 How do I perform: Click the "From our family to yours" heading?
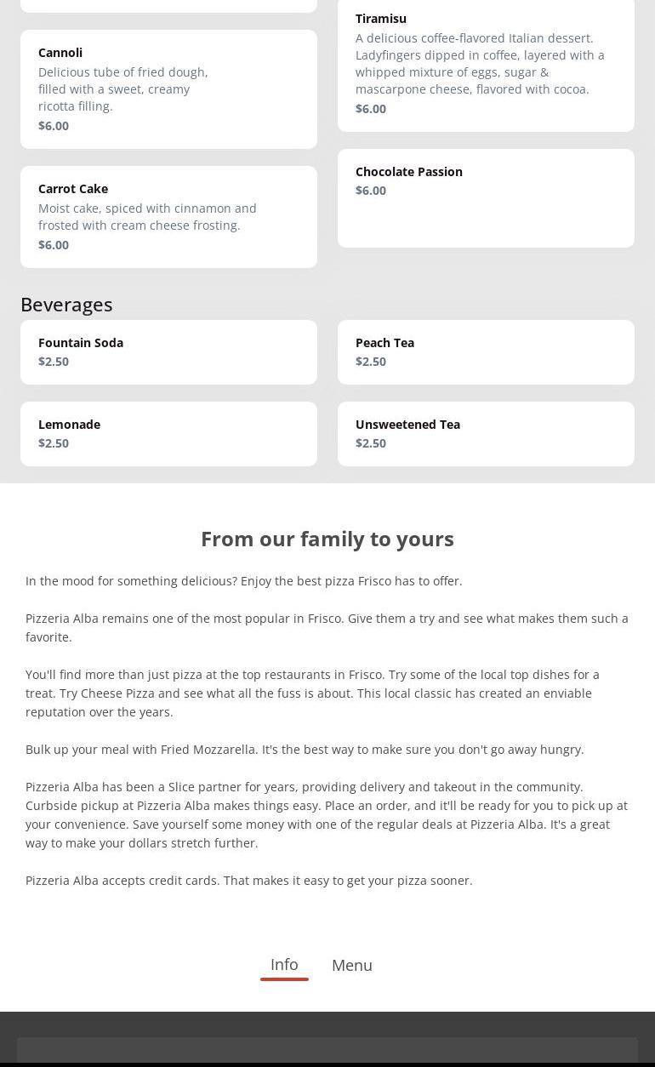coord(327,539)
